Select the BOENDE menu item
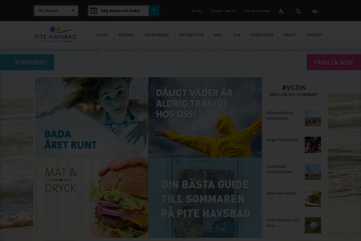Screen dimensions: 361x241 pyautogui.click(x=126, y=35)
